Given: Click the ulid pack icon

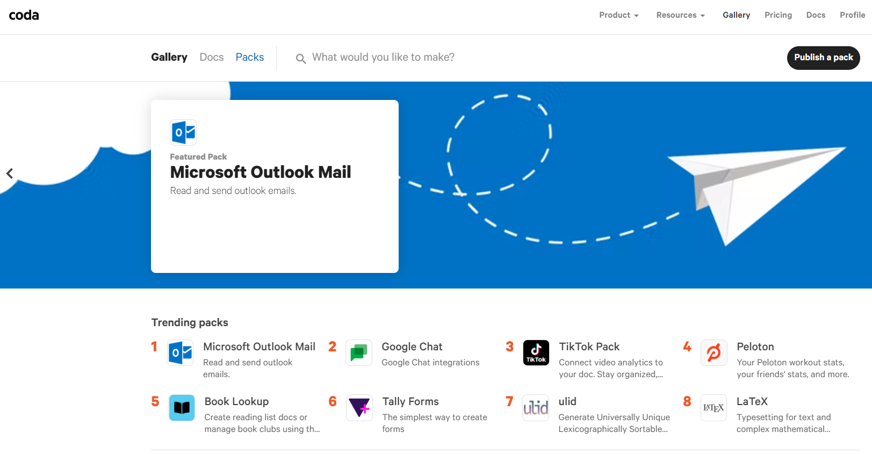Looking at the screenshot, I should 536,408.
